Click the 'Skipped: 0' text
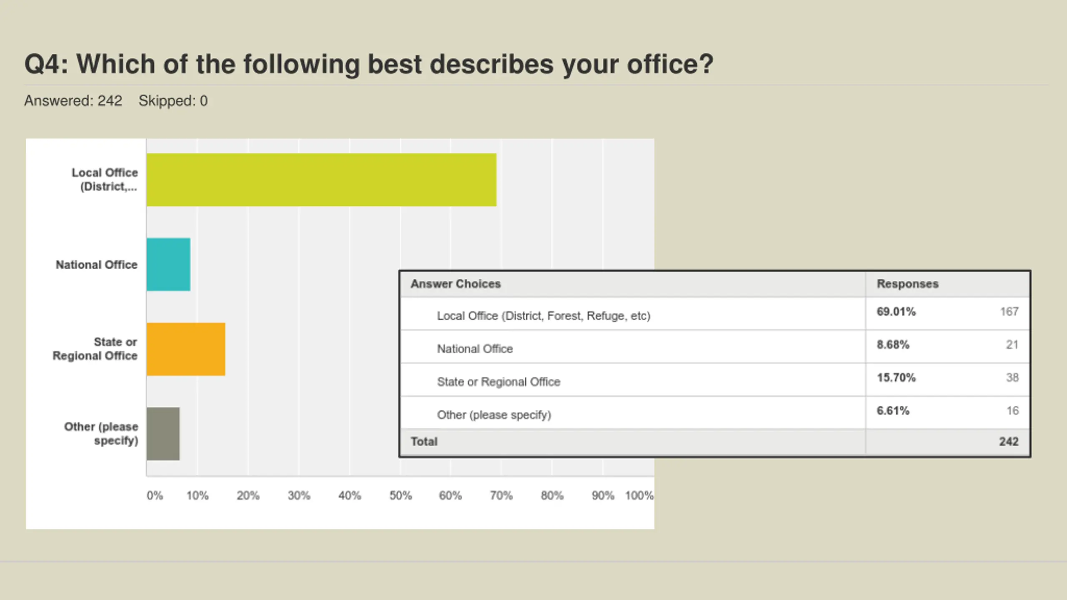 pyautogui.click(x=173, y=101)
